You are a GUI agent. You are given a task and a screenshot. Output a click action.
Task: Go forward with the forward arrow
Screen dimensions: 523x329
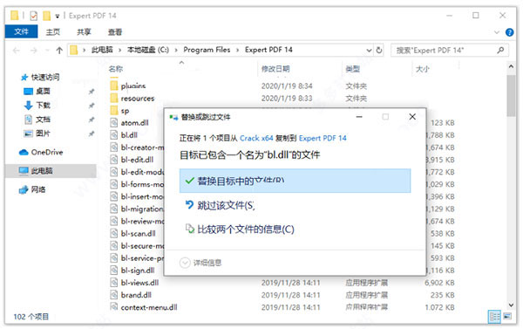tap(34, 51)
